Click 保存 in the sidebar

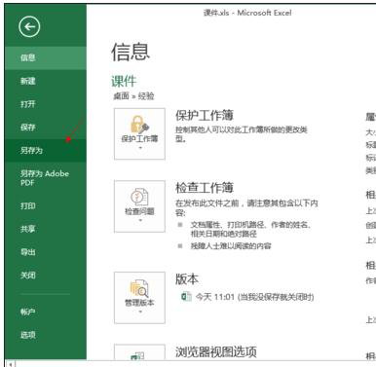[46, 127]
